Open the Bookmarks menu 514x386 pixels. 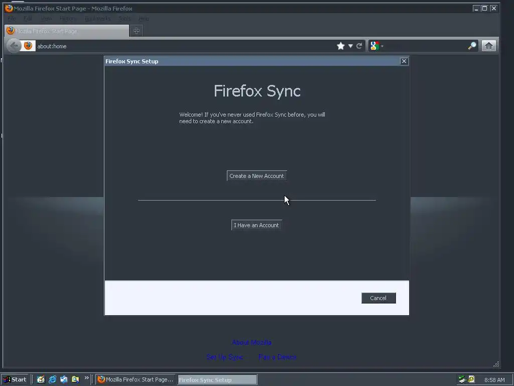(x=97, y=19)
